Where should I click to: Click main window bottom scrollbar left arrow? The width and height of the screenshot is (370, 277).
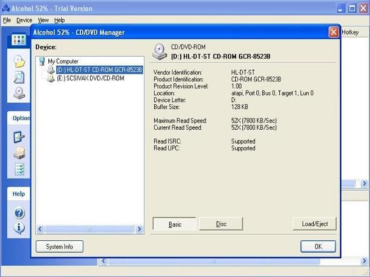(x=103, y=261)
